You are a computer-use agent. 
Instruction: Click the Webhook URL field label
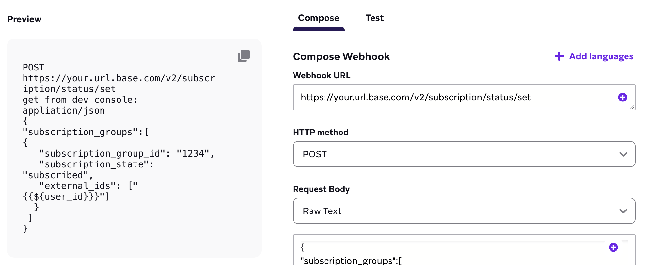321,76
